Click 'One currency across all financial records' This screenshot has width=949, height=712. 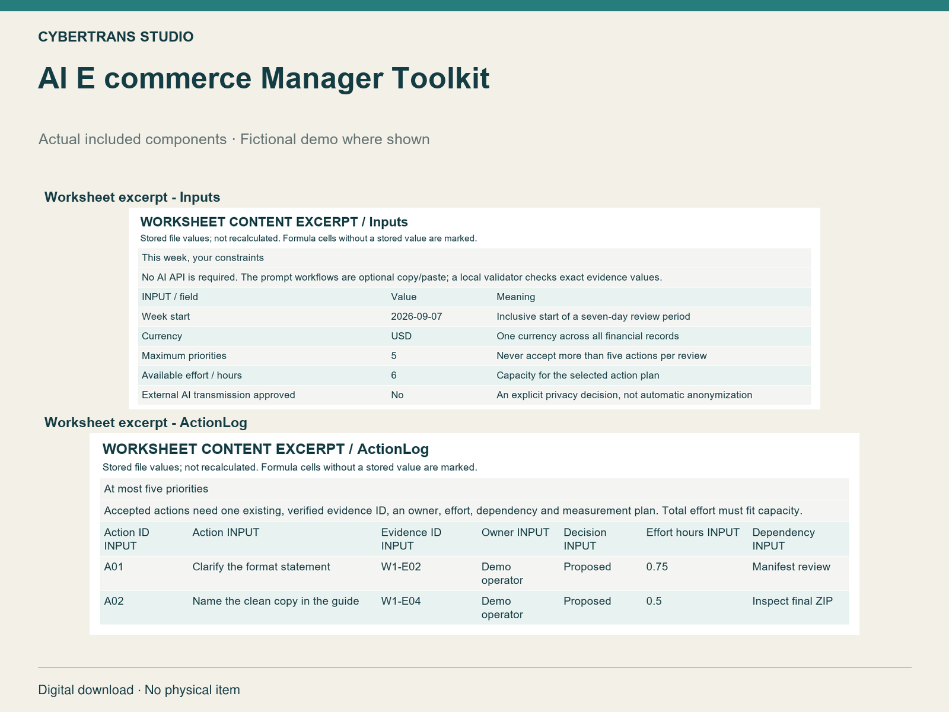[x=587, y=336]
